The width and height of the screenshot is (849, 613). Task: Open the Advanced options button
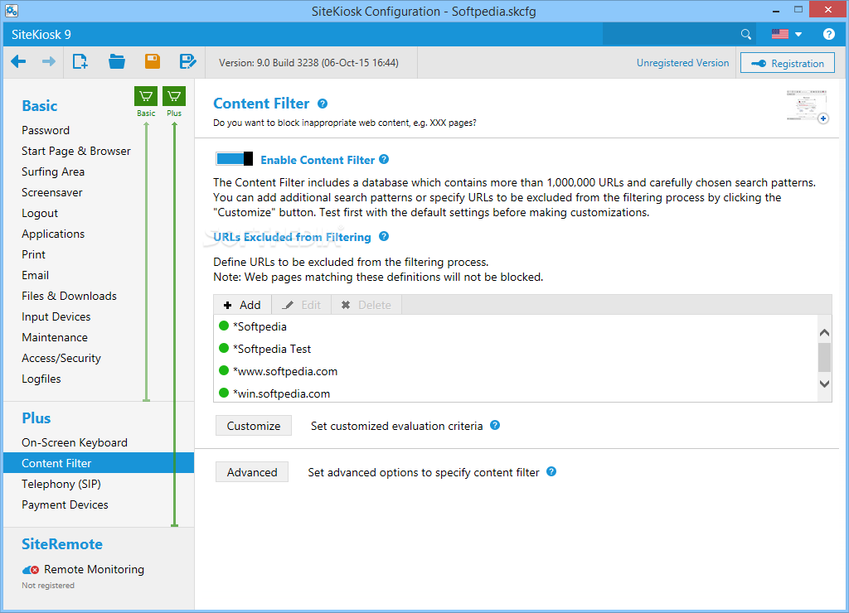pos(252,472)
